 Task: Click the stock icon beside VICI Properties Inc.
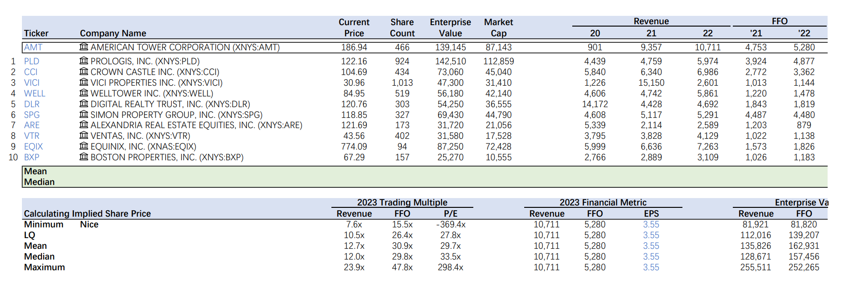[84, 82]
